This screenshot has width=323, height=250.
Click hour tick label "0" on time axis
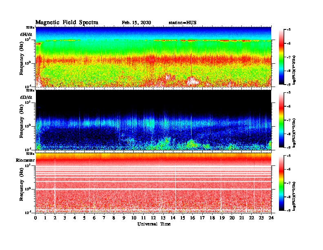pos(35,218)
